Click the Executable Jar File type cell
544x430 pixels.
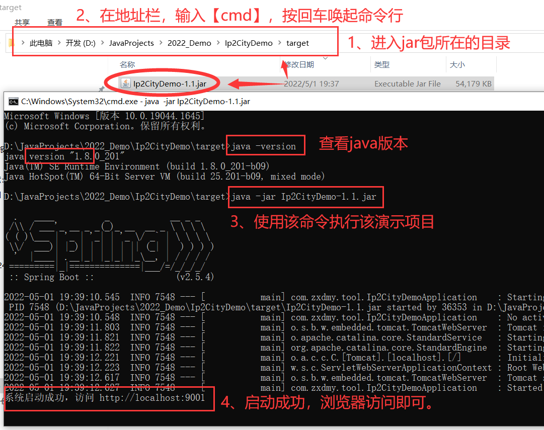(407, 84)
